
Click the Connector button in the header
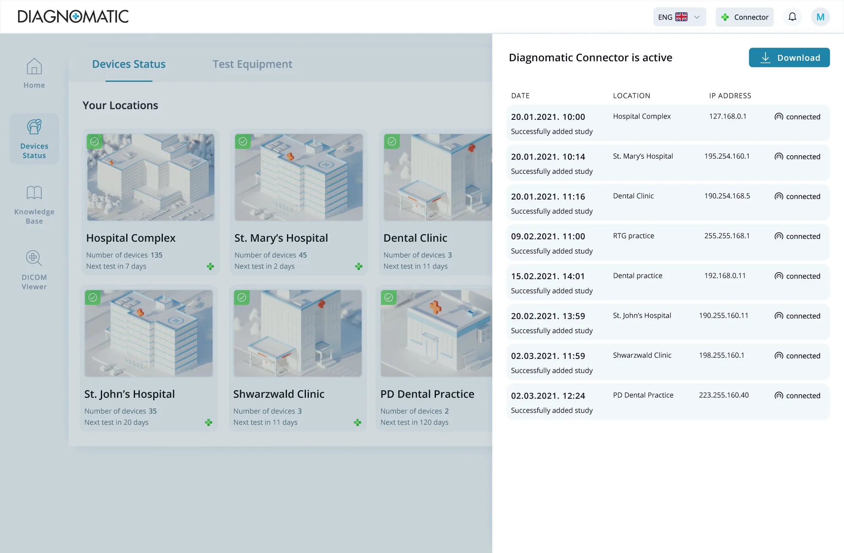pyautogui.click(x=744, y=17)
